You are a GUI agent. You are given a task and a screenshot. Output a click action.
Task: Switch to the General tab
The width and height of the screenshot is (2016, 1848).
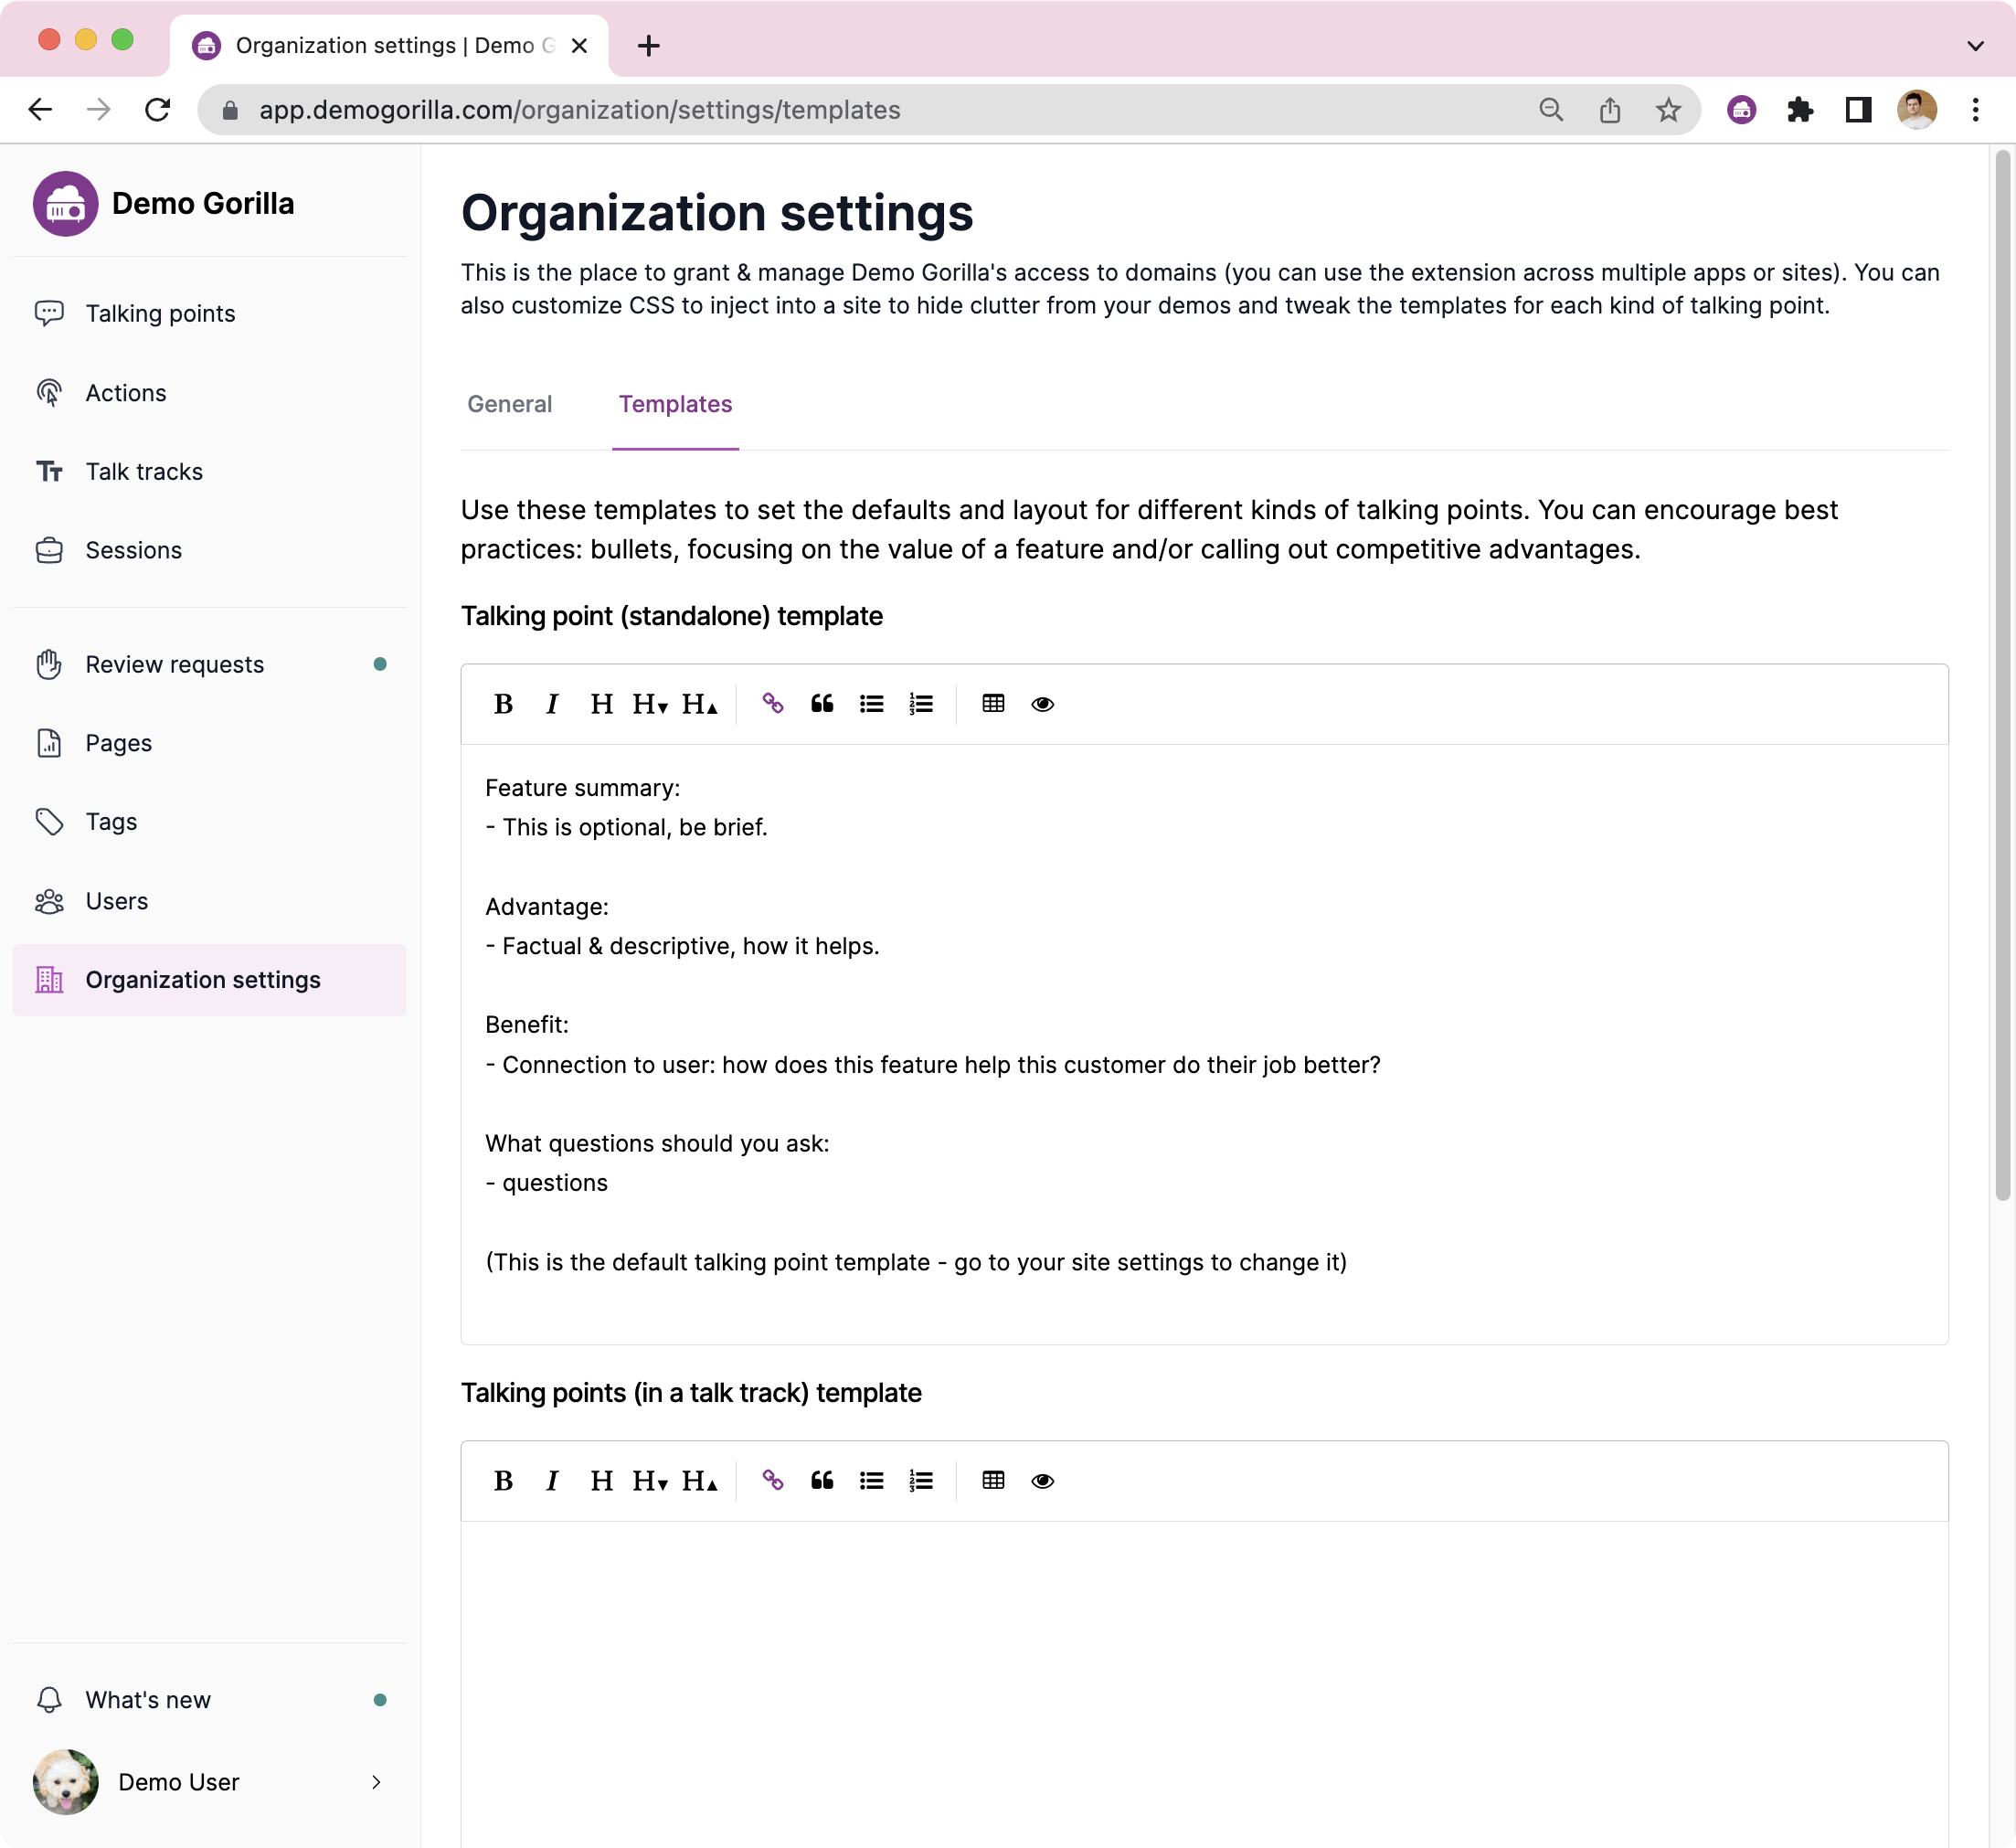coord(509,404)
